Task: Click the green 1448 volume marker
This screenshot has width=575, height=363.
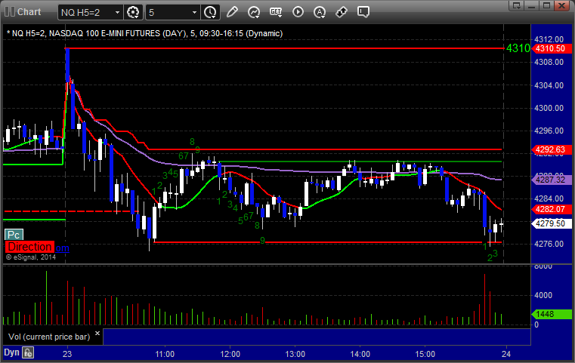Action: pos(551,314)
